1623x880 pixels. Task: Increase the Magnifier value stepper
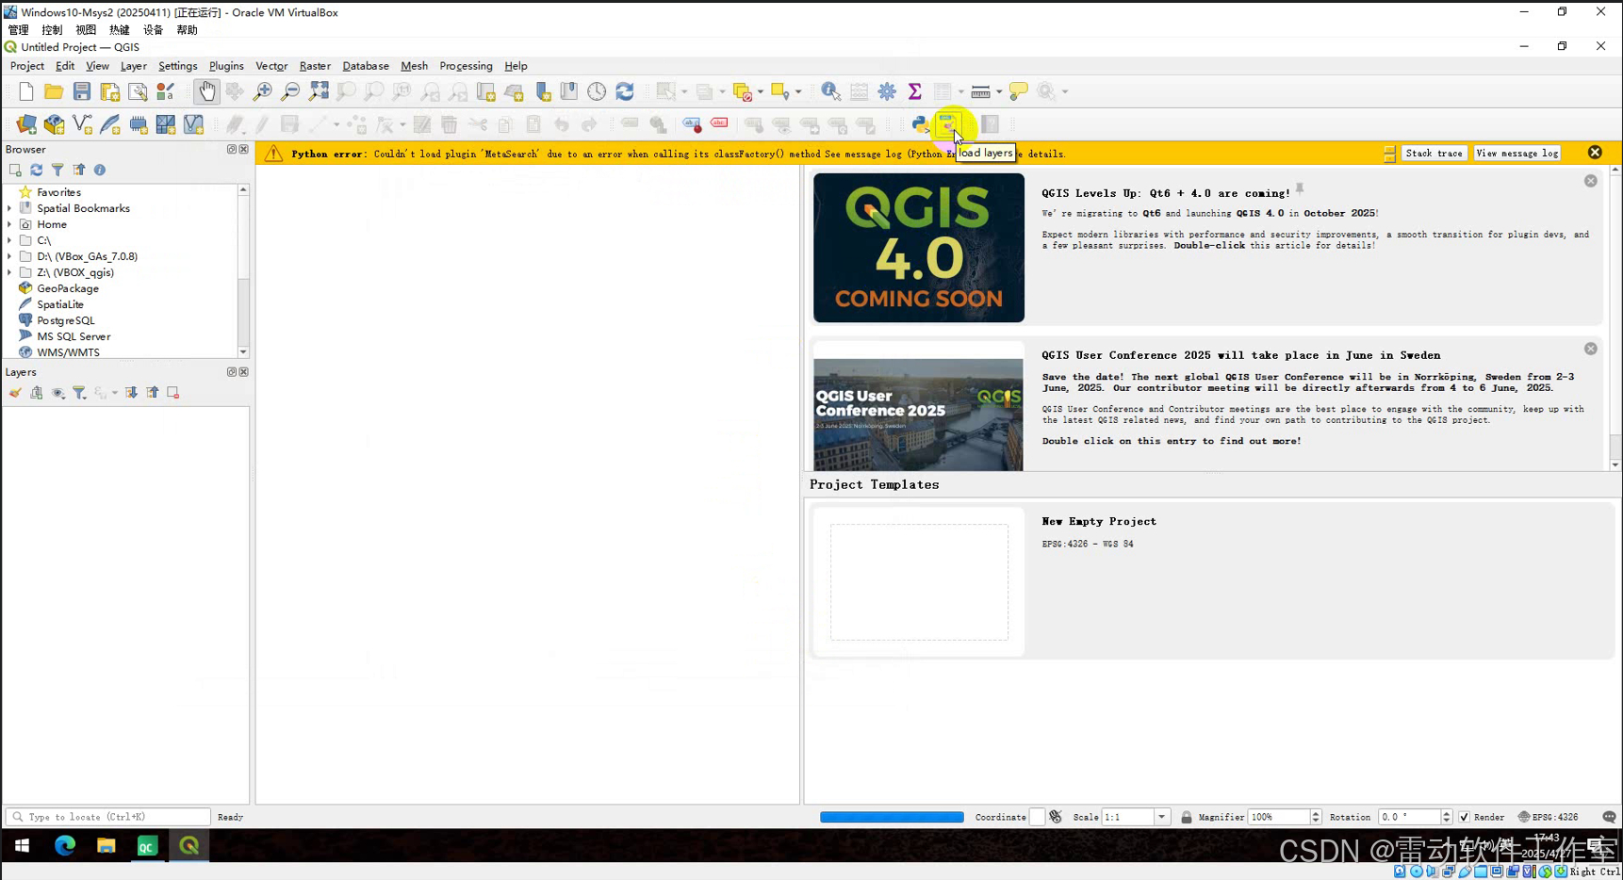tap(1316, 813)
